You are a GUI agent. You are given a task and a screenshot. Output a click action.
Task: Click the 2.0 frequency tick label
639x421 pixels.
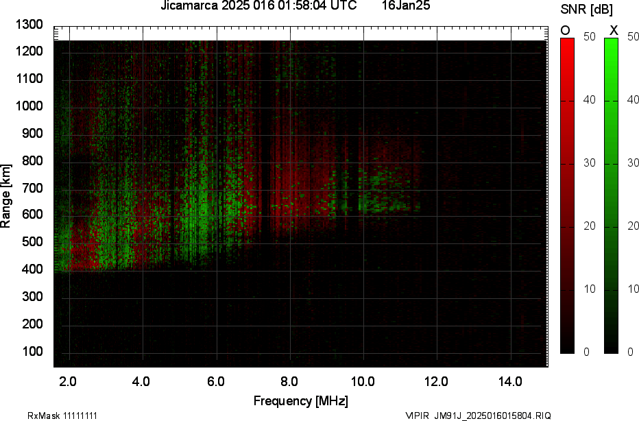coord(68,381)
